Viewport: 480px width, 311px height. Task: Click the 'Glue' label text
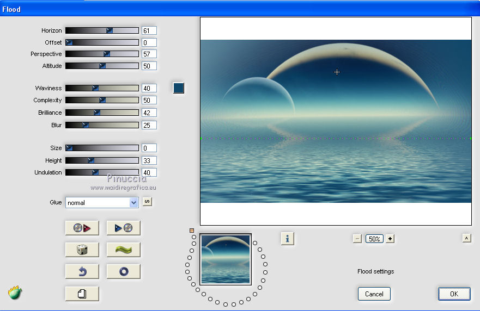(56, 202)
